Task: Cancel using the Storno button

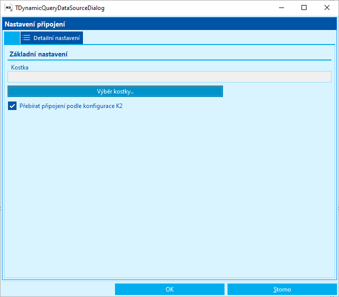Action: [282, 289]
